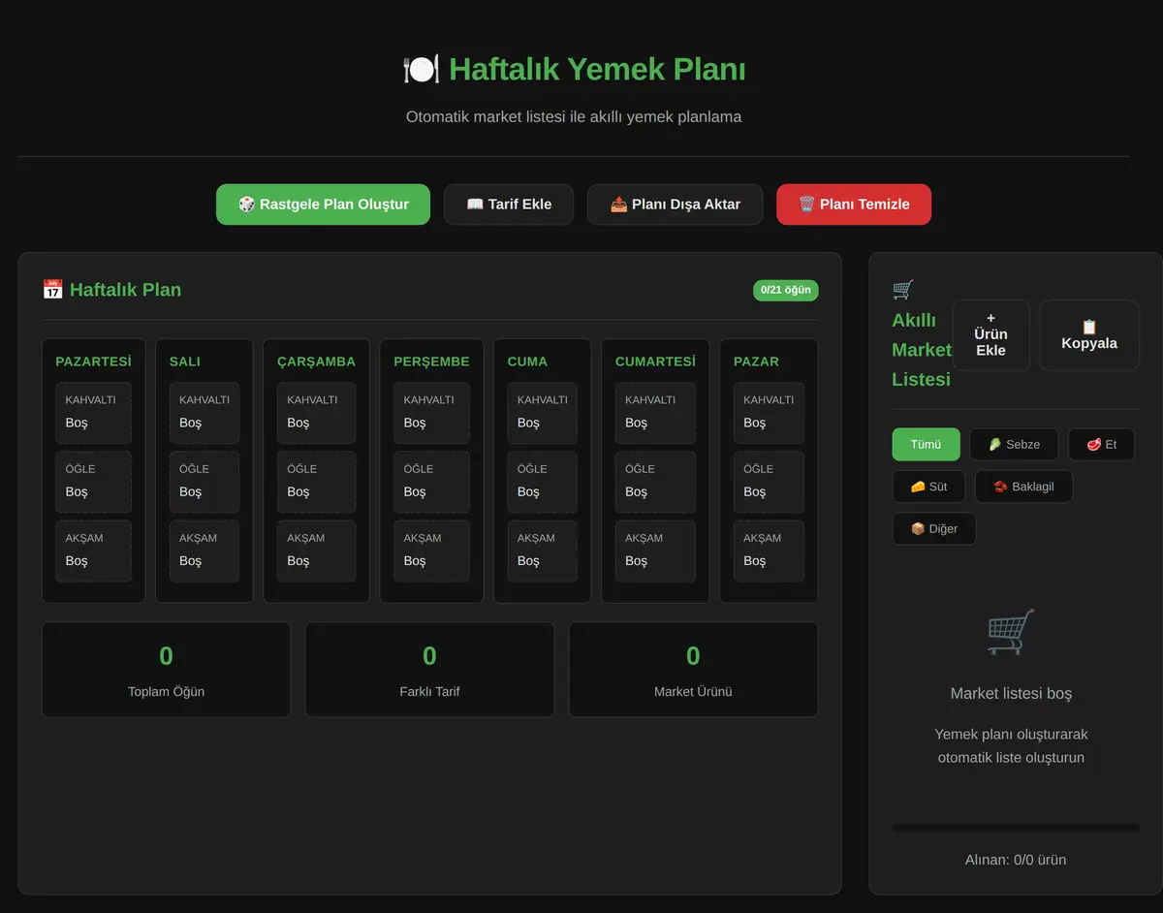Filter list by Diğer category
Screen dimensions: 1163x913
tap(933, 529)
